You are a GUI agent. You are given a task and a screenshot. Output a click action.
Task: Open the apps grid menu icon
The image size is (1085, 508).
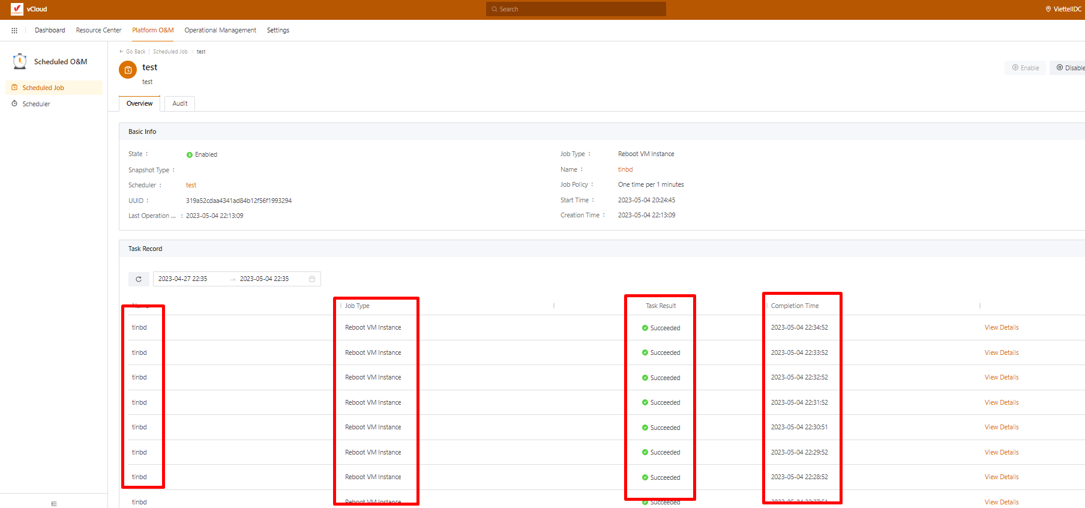pyautogui.click(x=14, y=30)
